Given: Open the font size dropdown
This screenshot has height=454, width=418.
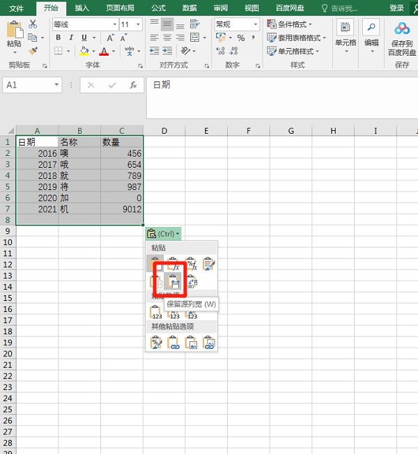Looking at the screenshot, I should tap(145, 24).
